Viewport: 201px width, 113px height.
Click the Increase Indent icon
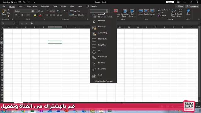(61, 15)
